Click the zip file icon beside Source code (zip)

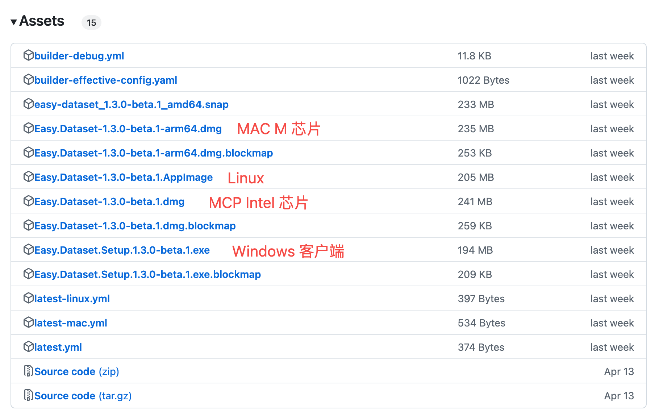tap(28, 371)
